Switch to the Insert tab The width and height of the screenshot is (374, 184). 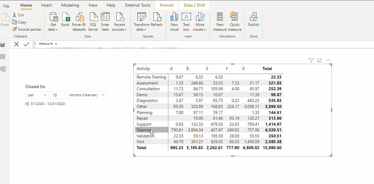point(47,5)
